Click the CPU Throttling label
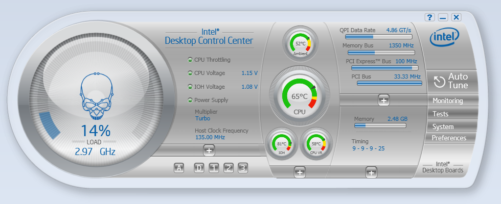Viewport: 501px width, 204px height. pos(212,60)
